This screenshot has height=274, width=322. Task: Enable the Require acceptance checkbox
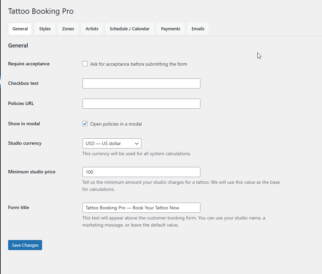point(85,64)
